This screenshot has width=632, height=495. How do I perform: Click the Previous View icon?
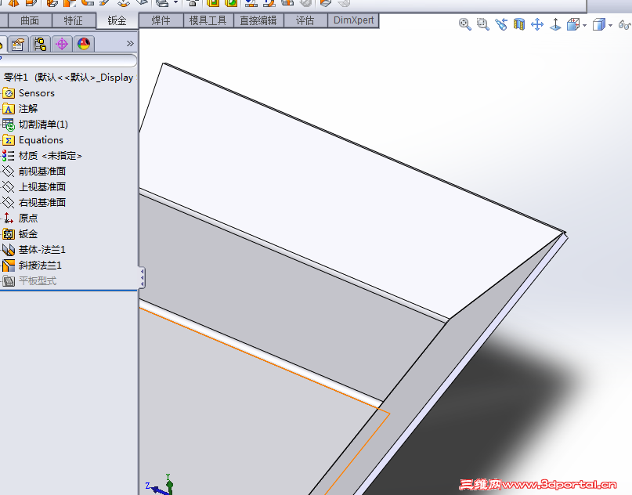point(501,24)
